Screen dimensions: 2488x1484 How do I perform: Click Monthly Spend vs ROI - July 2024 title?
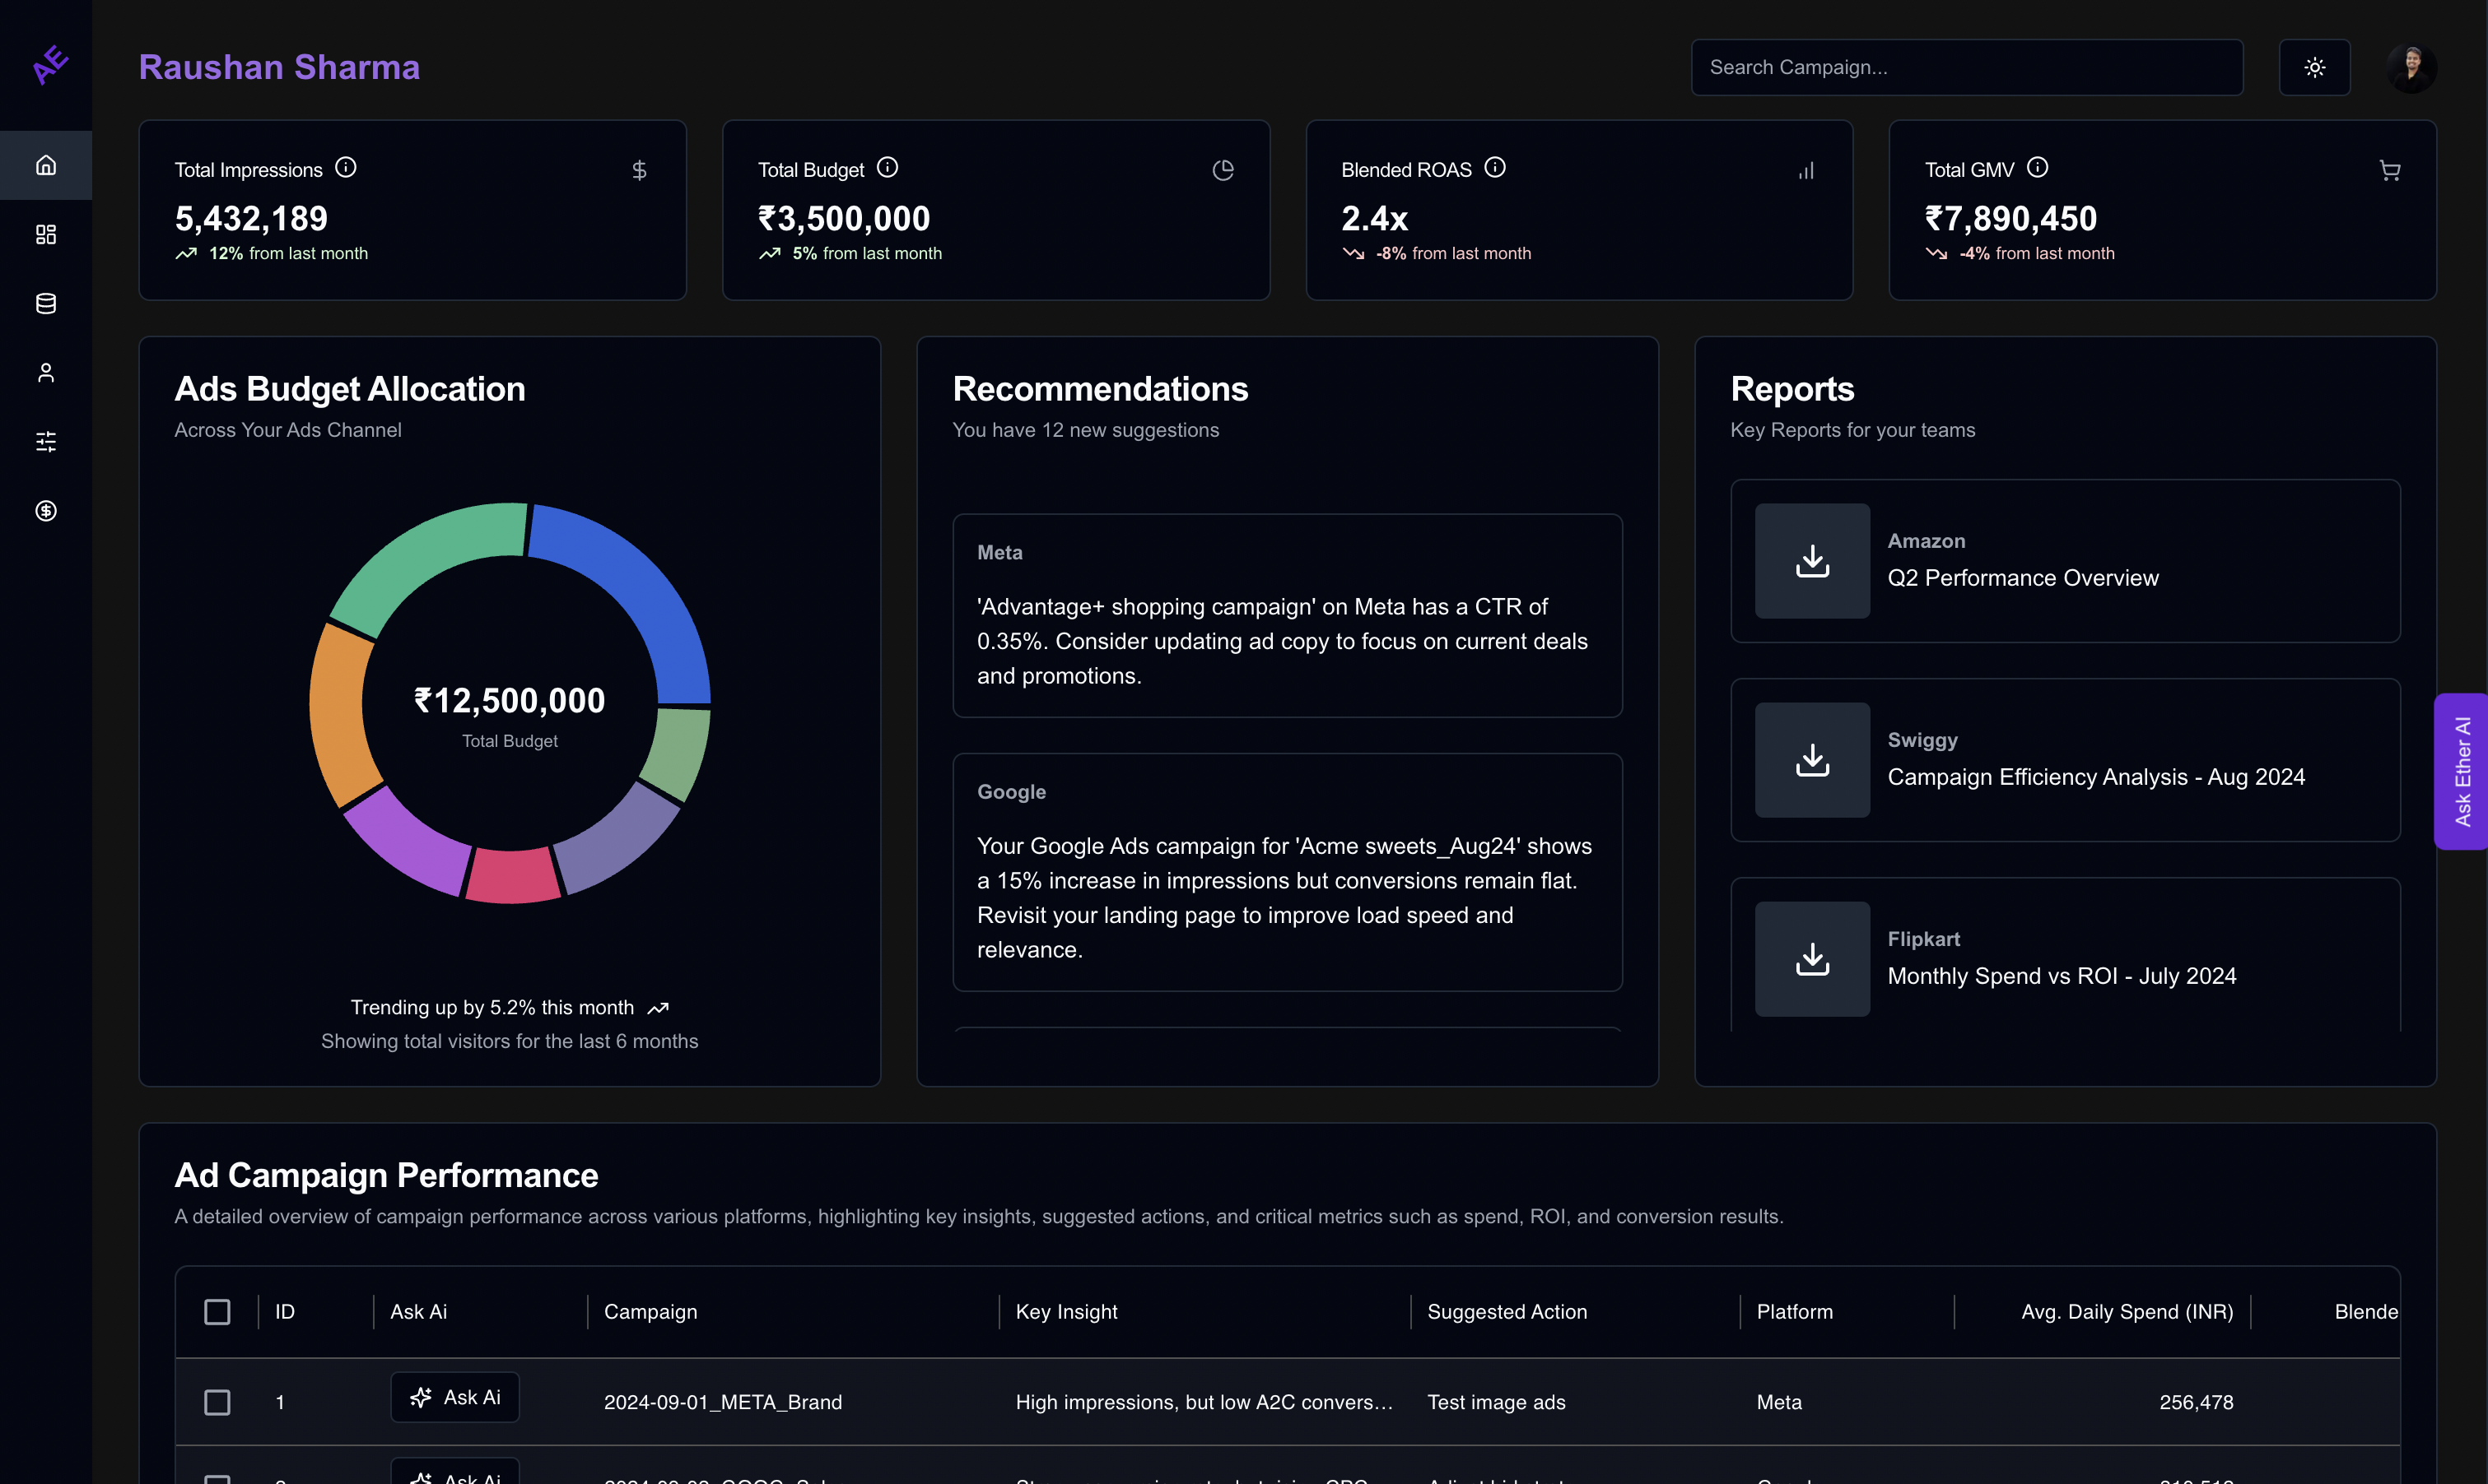pyautogui.click(x=2062, y=976)
